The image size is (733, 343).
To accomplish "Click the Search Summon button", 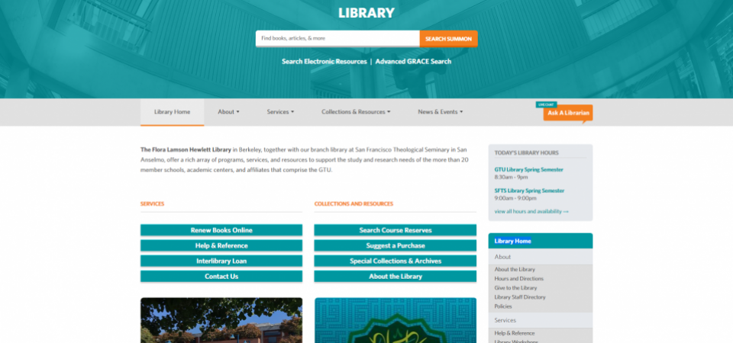I will point(448,39).
